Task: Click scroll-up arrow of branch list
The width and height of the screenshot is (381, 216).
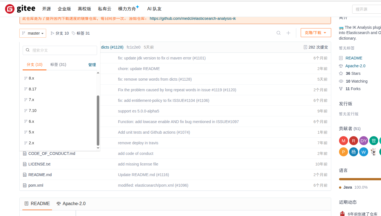Action: click(98, 73)
